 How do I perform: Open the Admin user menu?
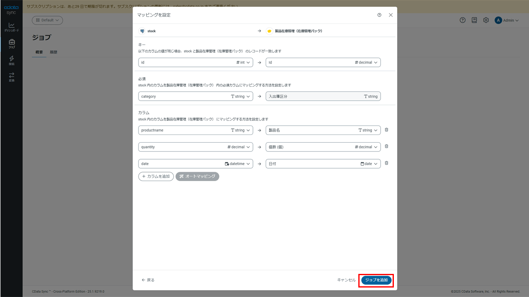506,20
